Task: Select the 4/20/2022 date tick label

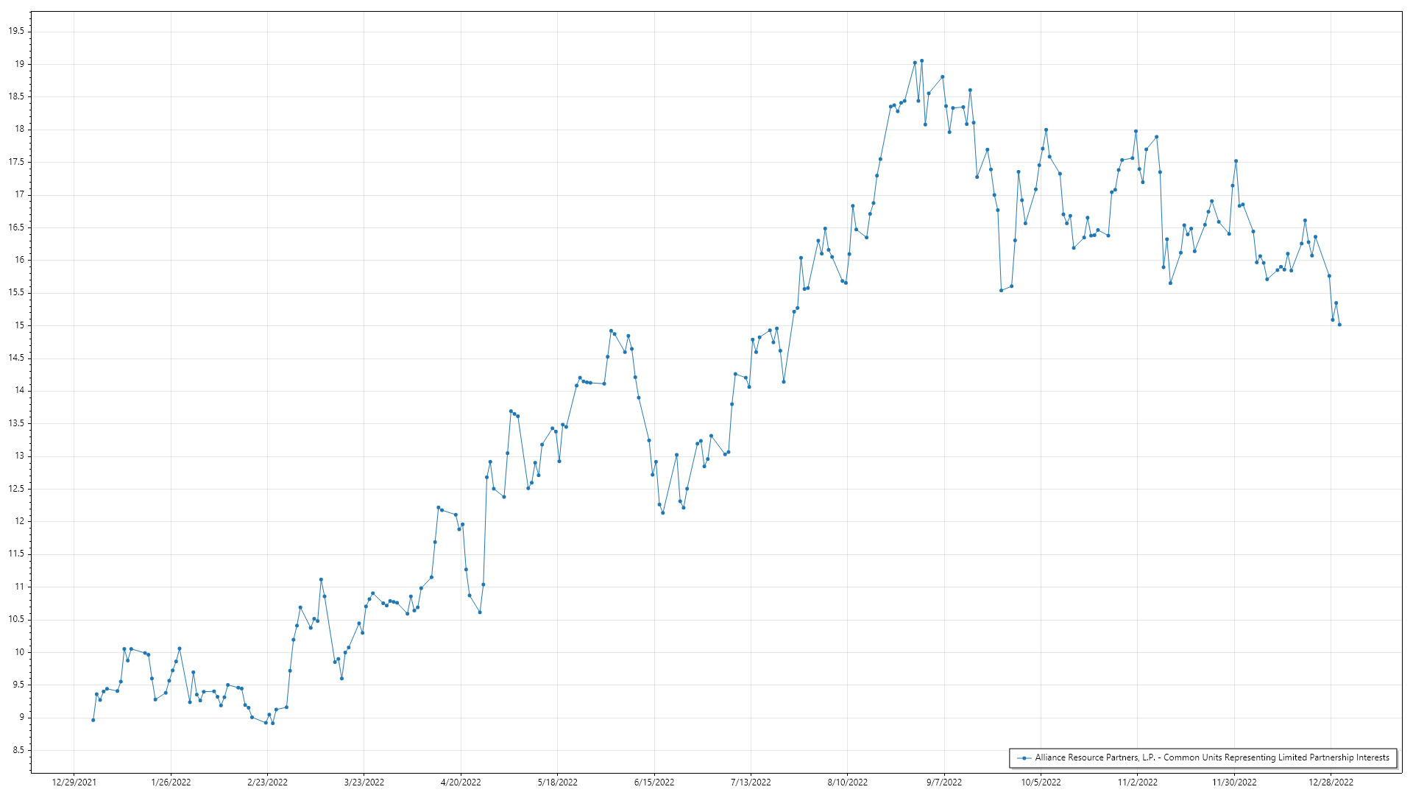Action: pyautogui.click(x=461, y=782)
